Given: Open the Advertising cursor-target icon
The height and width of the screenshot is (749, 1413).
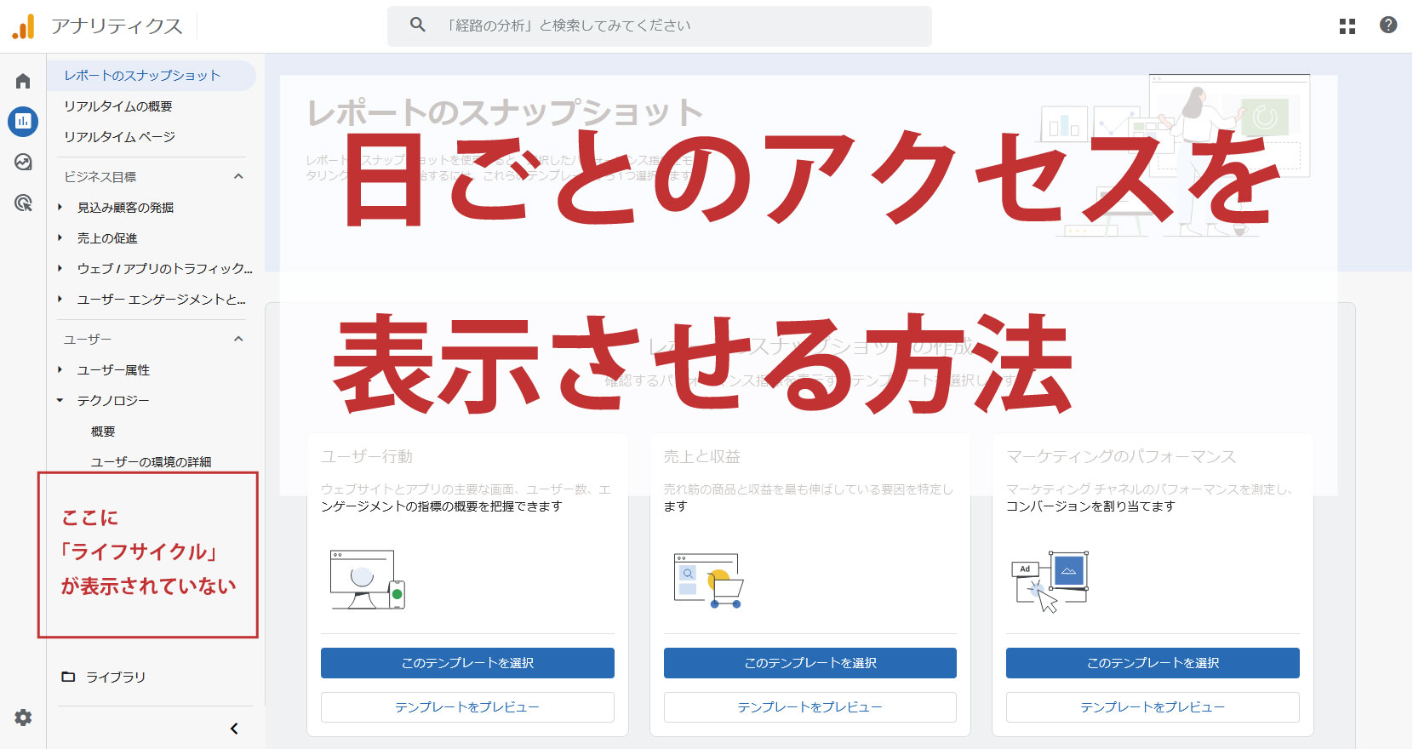Looking at the screenshot, I should click(23, 203).
